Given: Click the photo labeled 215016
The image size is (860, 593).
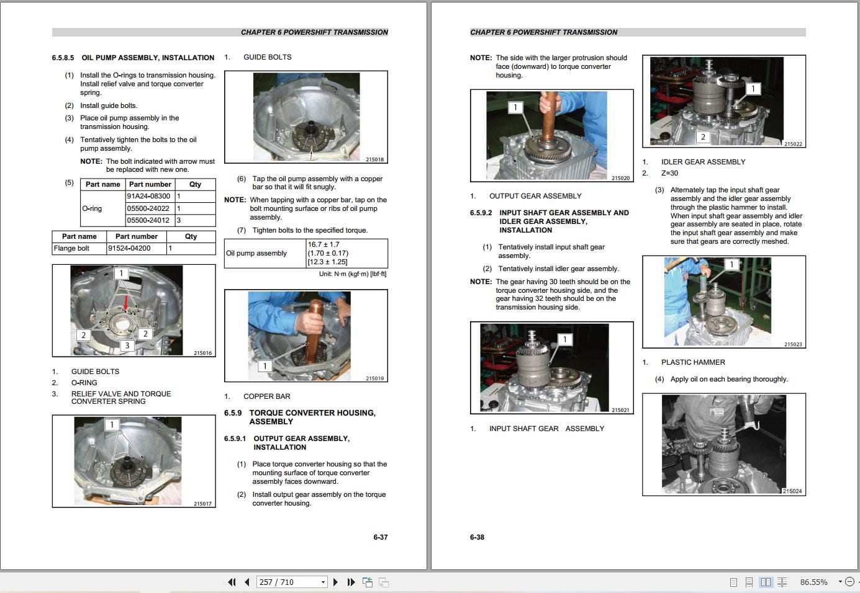Looking at the screenshot, I should click(x=134, y=311).
